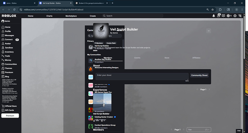Switch to the Broken UI for groups browser tab
Viewport: 248px width, 133px height.
[91, 3]
